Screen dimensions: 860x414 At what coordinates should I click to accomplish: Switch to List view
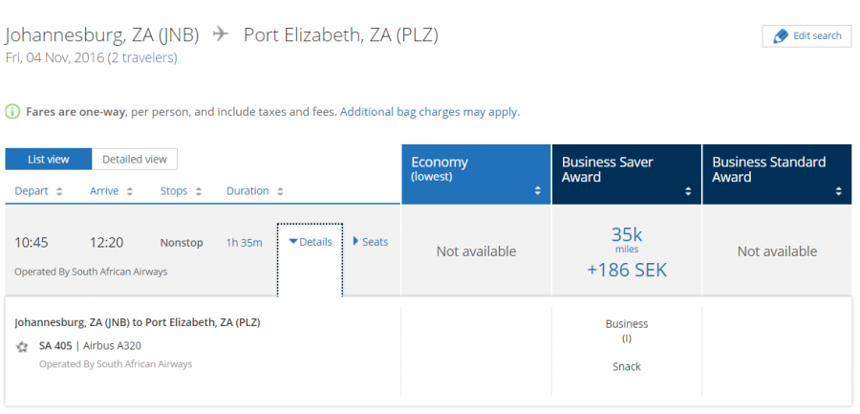49,160
